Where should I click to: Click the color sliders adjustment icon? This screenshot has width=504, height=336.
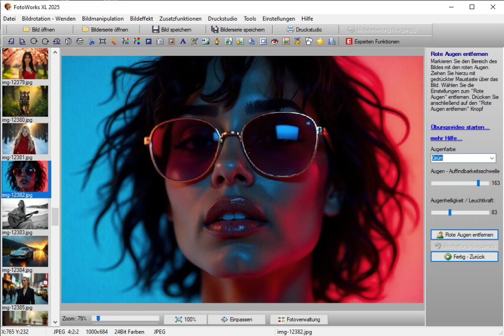click(125, 41)
